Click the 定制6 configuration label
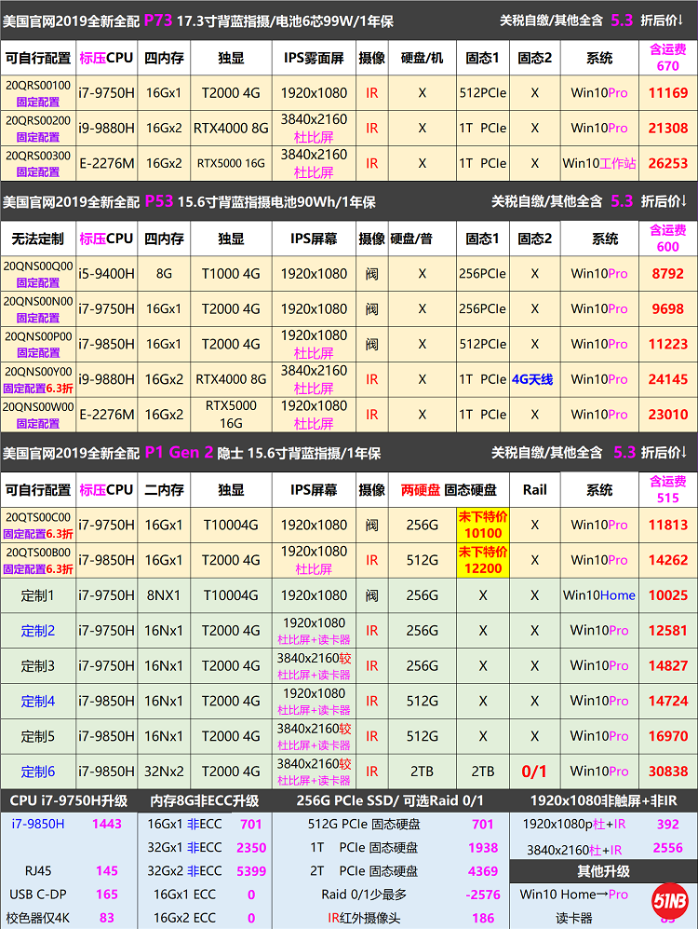The width and height of the screenshot is (698, 929). [38, 772]
